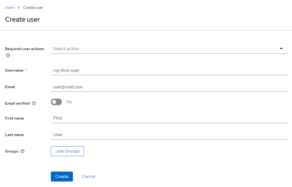Screen dimensions: 292x187
Task: Cancel the user creation form
Action: point(89,177)
